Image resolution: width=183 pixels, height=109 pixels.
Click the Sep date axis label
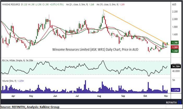click(123, 96)
